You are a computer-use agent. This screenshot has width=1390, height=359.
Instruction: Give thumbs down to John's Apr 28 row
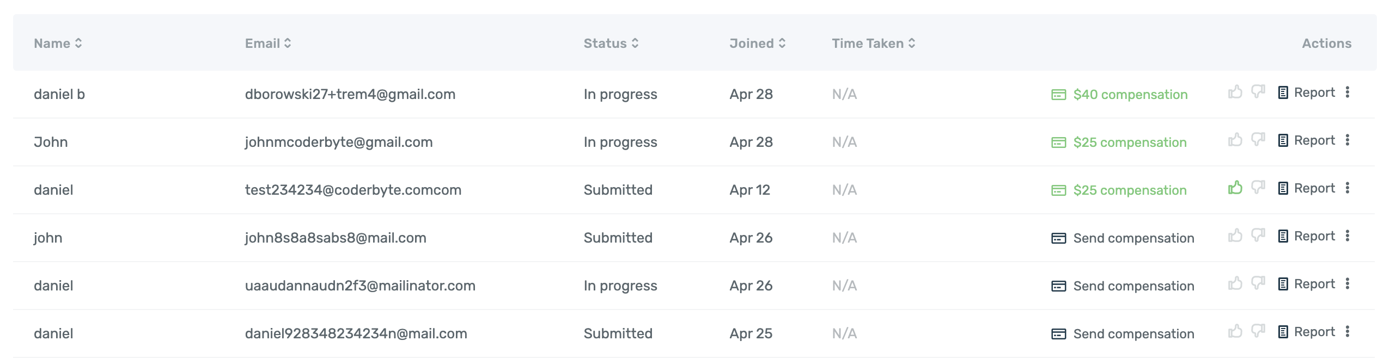coord(1258,140)
